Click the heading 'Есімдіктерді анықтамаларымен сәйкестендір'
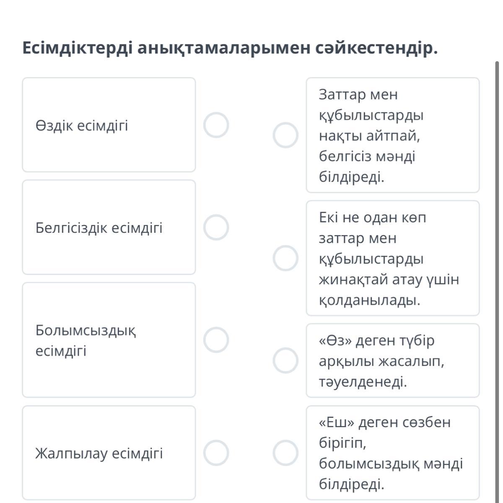The image size is (503, 503). pos(230,48)
